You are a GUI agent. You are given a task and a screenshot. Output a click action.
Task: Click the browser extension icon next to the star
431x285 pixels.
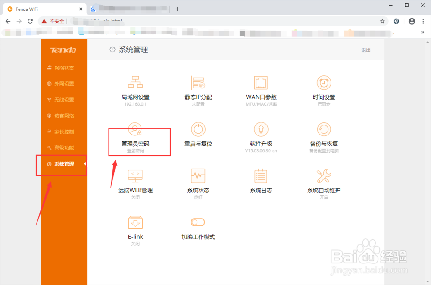point(396,21)
